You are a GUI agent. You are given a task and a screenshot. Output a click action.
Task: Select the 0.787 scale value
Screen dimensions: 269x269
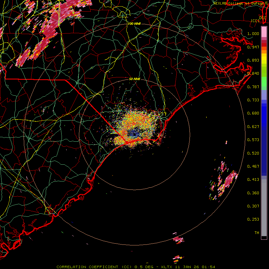(253, 87)
